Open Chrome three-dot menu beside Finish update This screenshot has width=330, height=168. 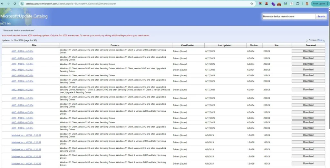[327, 4]
